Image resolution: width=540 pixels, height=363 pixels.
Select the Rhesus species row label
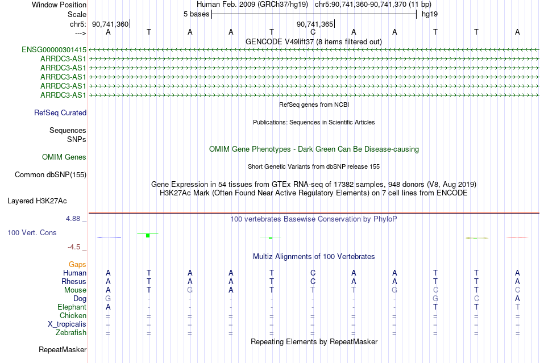tap(74, 281)
